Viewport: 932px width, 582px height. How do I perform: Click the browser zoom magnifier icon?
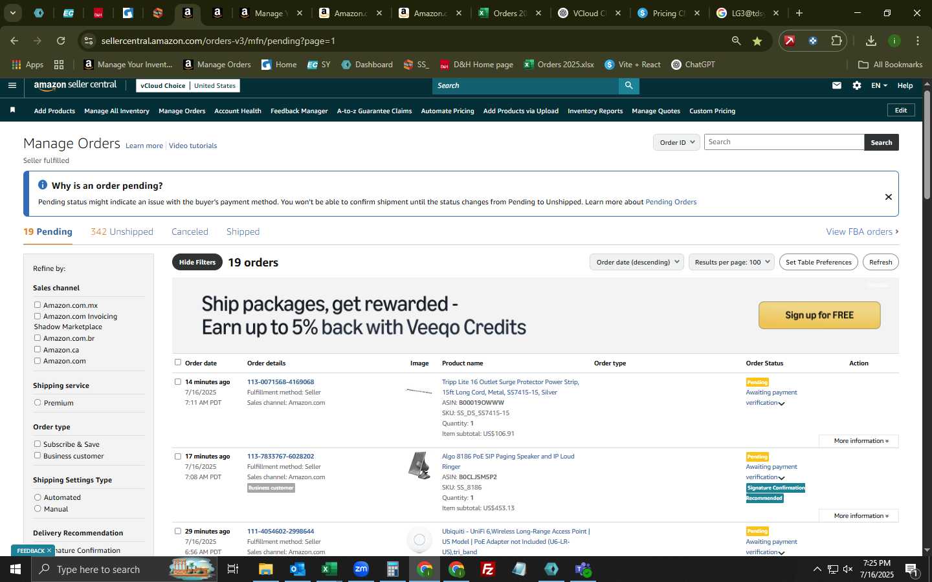pos(736,41)
